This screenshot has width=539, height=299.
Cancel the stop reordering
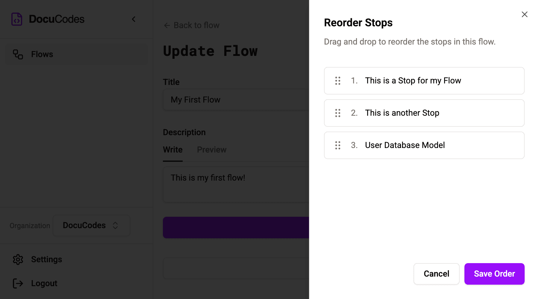pos(436,274)
